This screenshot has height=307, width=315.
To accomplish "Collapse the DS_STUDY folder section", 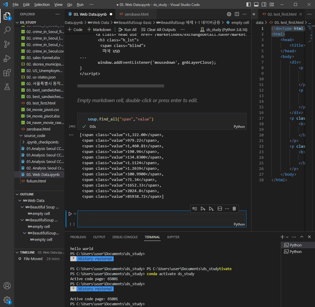I will tap(17, 22).
